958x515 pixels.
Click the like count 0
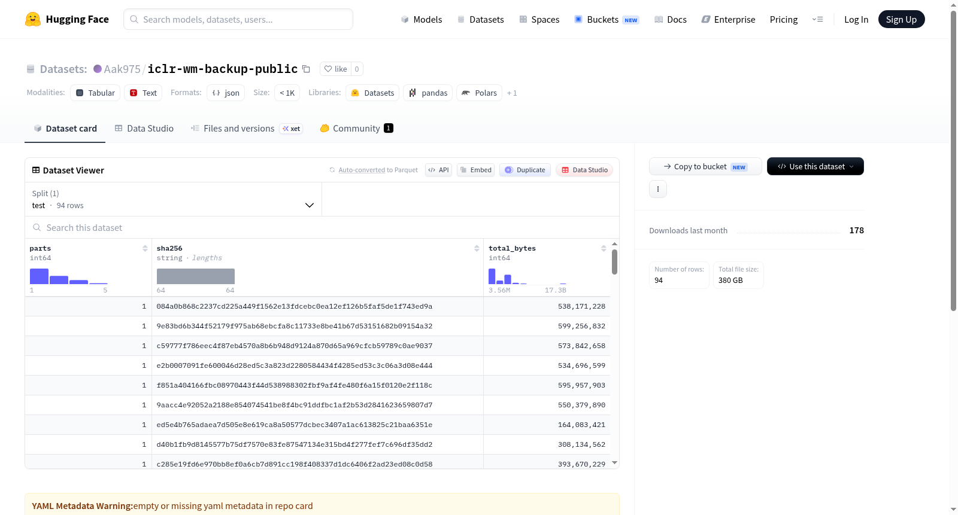coord(357,69)
